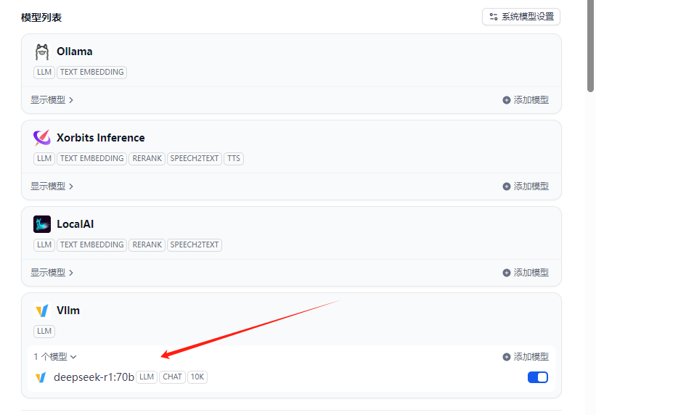Viewport: 694px width, 415px height.
Task: Click the small icon beside deepseek-r1:70b
Action: [x=41, y=377]
